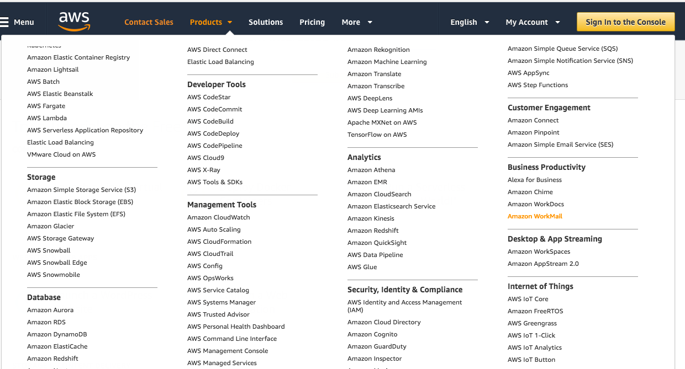Go to Contact Sales
The image size is (685, 369).
149,22
